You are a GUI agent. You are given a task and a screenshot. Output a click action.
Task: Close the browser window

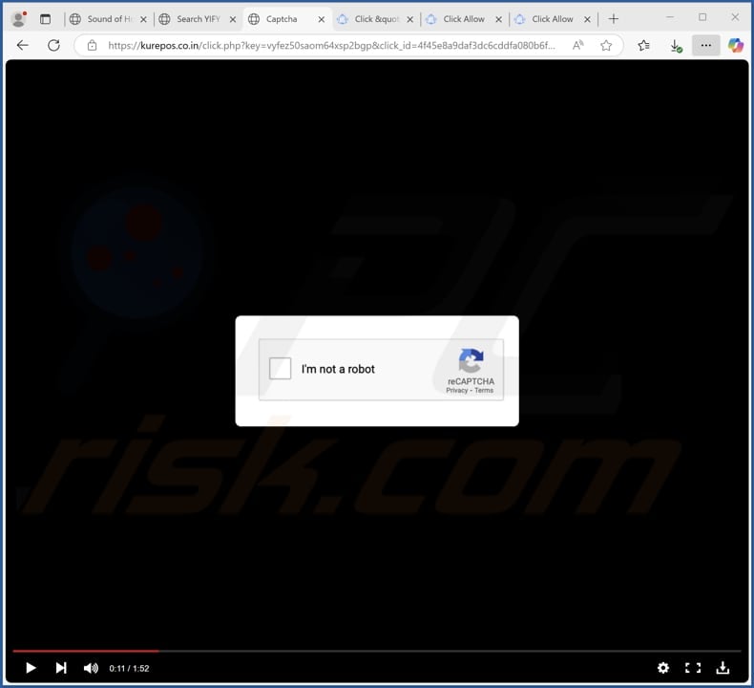(x=735, y=17)
